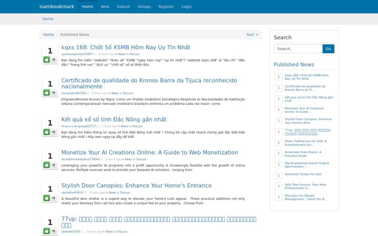
Task: Open the Register page
Action: pos(166,6)
